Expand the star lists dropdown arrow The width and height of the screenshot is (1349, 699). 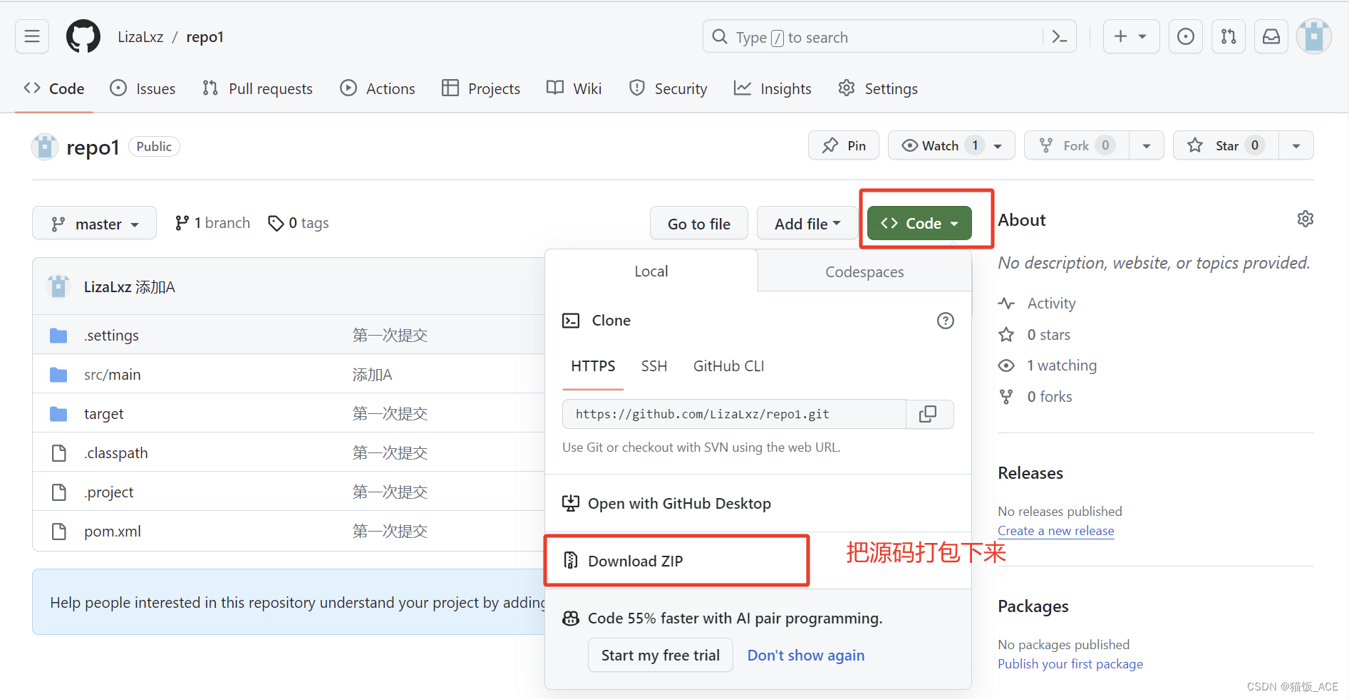pos(1296,145)
